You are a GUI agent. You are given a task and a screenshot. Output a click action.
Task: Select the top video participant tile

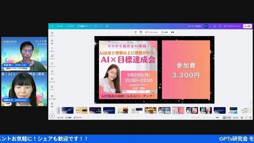tap(24, 54)
